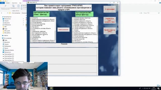Select '35. Освещённость' in plus-factor list

(35, 37)
